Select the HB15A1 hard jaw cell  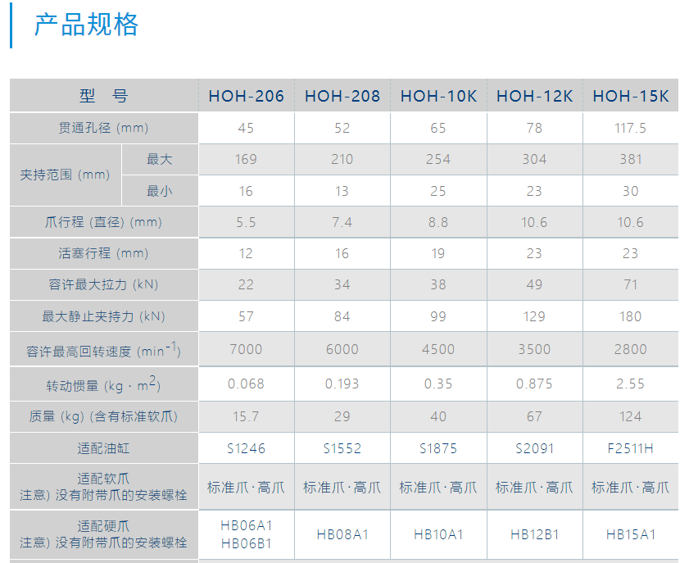630,534
